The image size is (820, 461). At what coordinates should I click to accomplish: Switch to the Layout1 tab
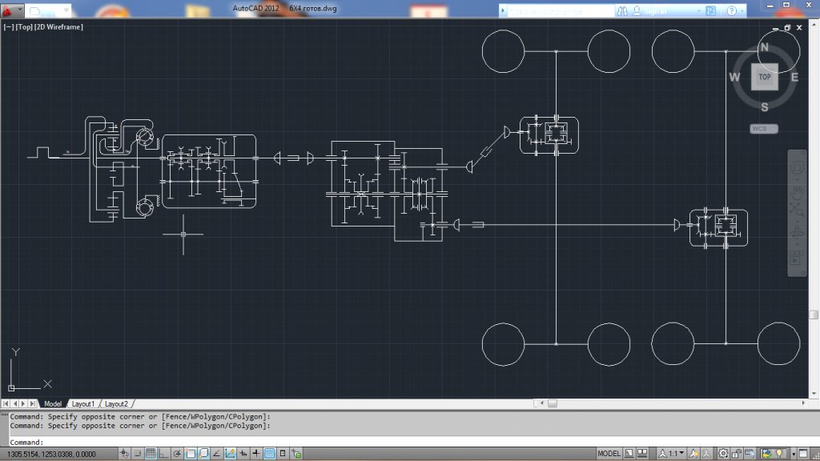pos(83,404)
